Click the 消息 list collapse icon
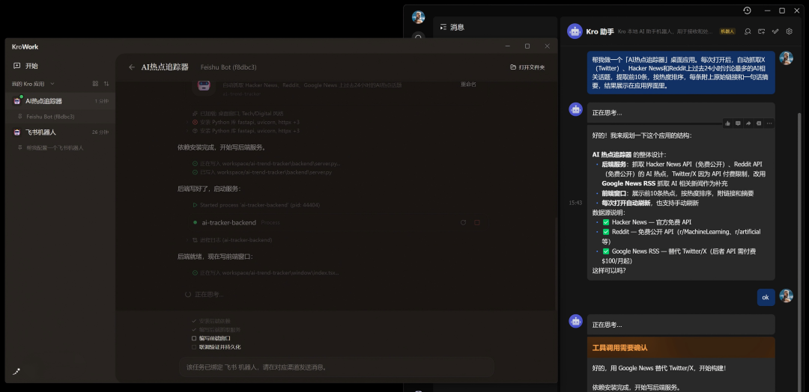809x392 pixels. 443,27
